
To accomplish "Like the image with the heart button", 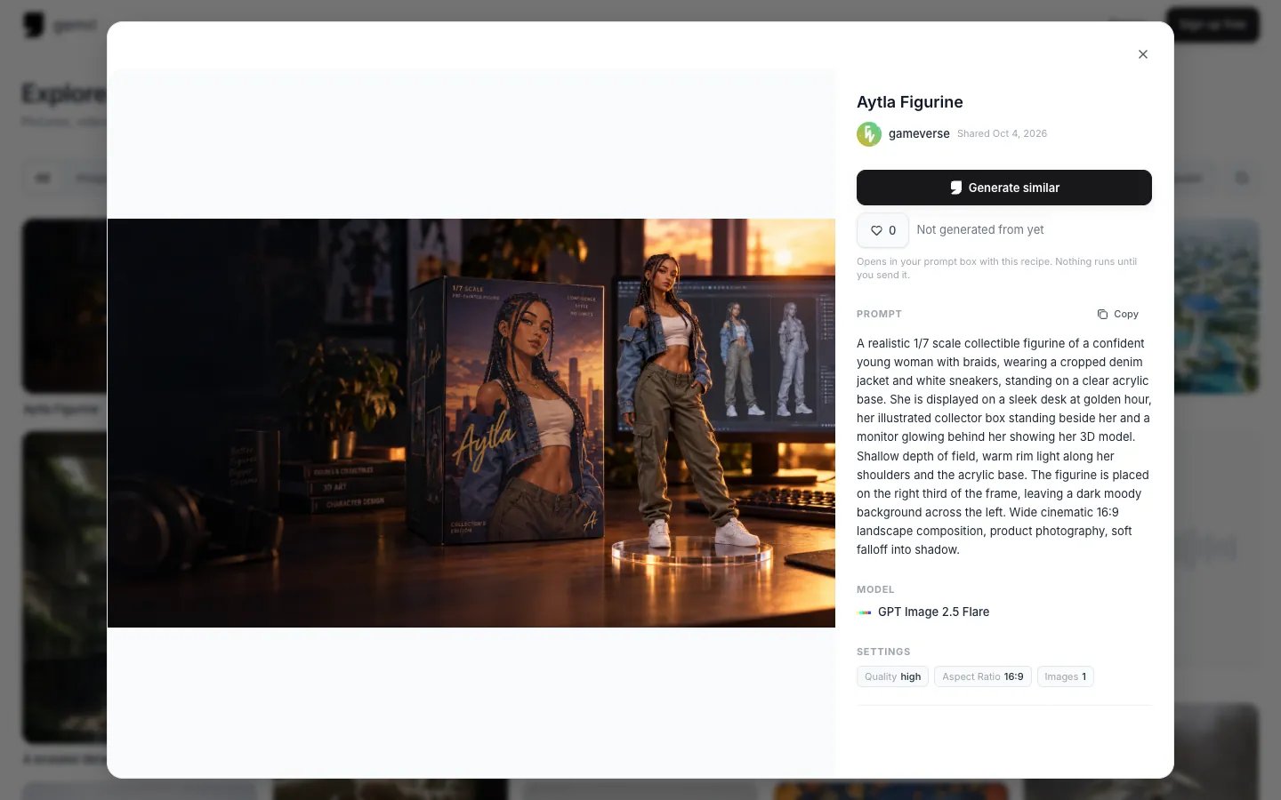I will pos(882,230).
